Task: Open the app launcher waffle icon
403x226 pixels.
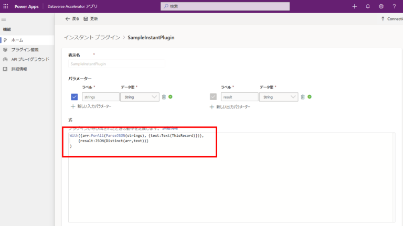Action: click(x=6, y=6)
